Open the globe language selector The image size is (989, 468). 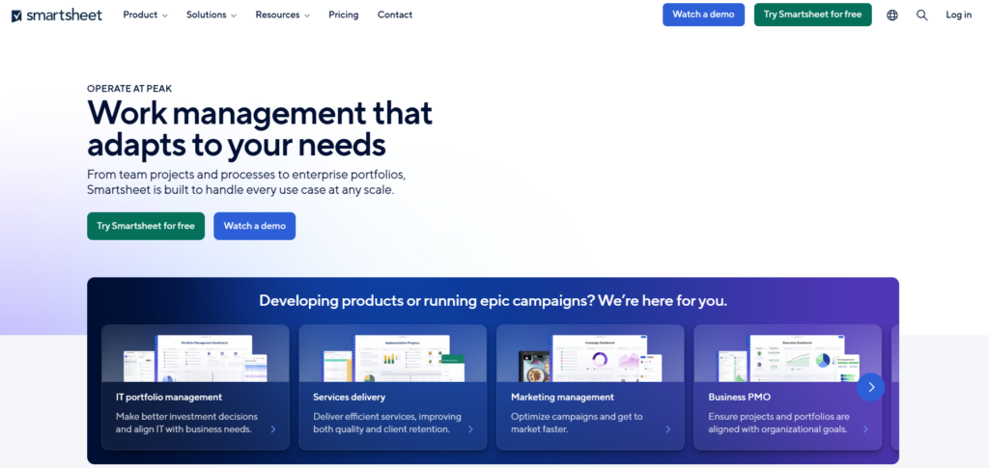(891, 14)
